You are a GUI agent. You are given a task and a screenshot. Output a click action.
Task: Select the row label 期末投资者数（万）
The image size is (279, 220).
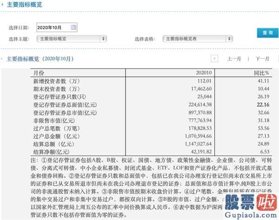[x=57, y=89]
